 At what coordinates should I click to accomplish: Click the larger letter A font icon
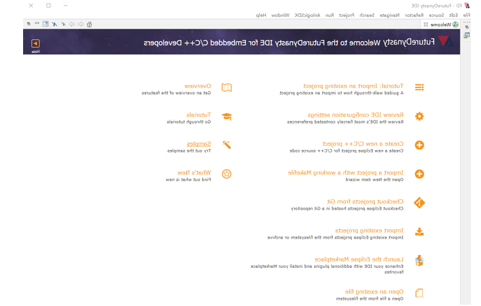click(x=54, y=24)
